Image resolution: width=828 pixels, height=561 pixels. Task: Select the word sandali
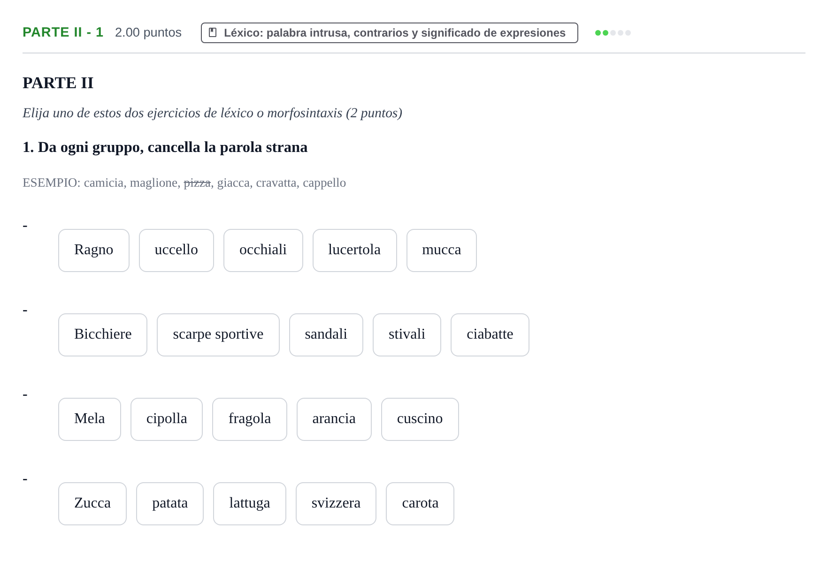tap(326, 335)
